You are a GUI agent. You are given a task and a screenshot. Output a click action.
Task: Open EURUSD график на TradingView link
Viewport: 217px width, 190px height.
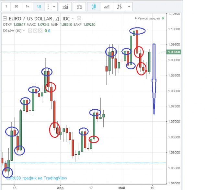point(37,178)
